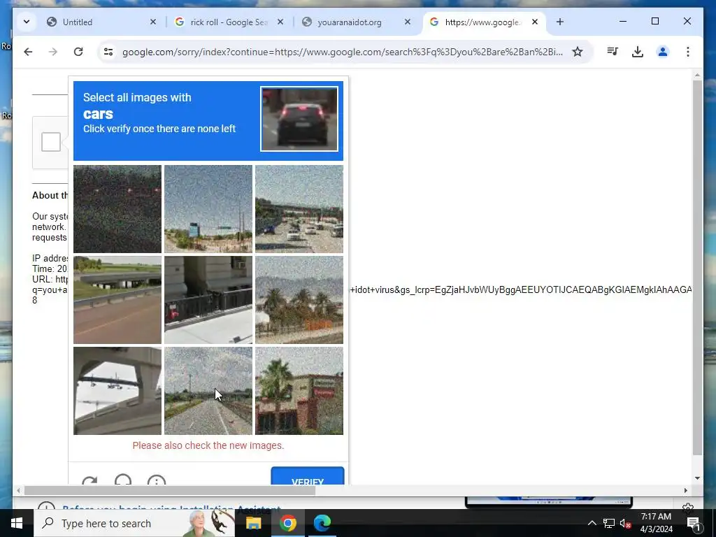Open Chrome downloads icon
Screen dimensions: 716x537
coord(638,52)
